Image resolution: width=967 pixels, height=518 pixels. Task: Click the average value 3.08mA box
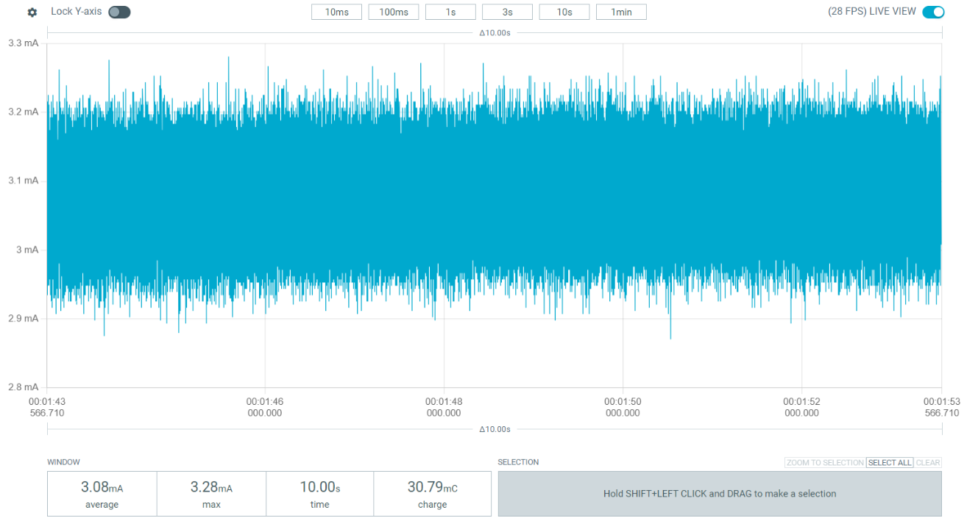[102, 494]
